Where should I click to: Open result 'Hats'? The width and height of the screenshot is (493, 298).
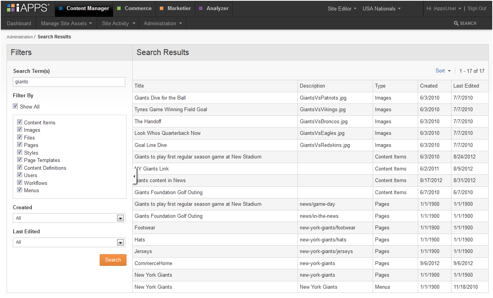[x=140, y=240]
